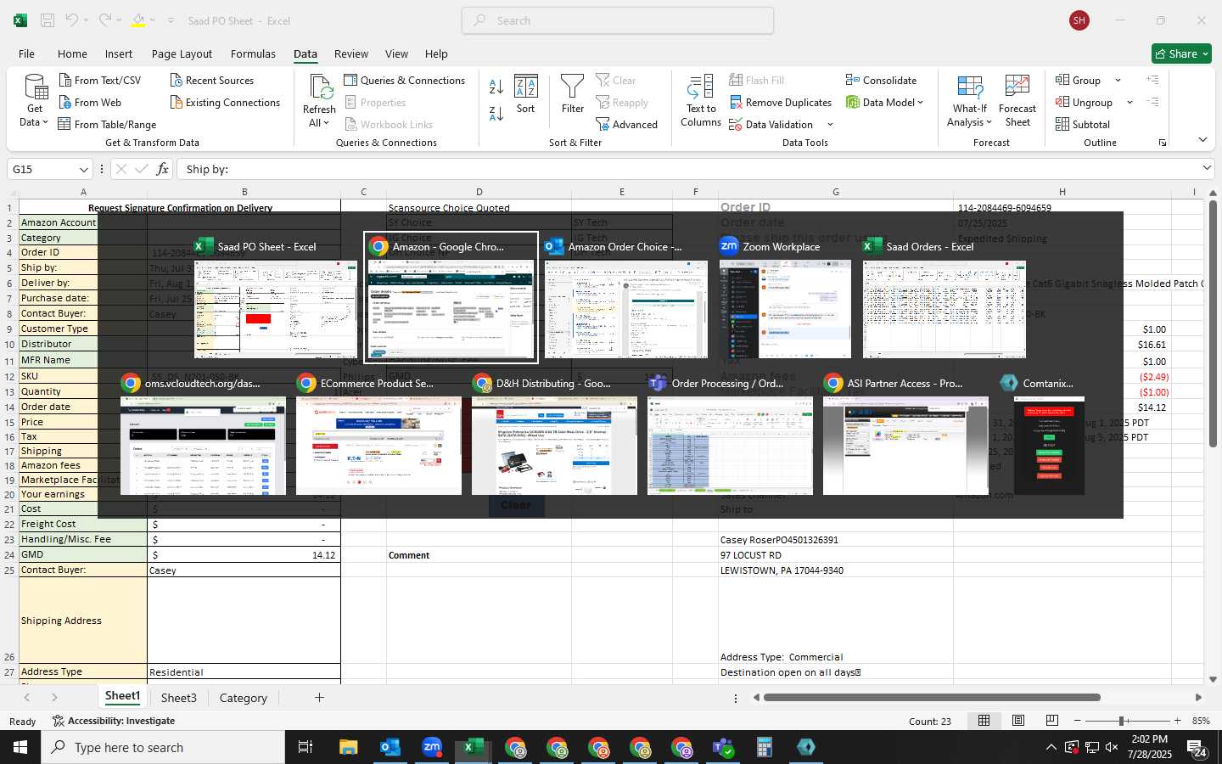
Task: Import data From Web
Action: click(91, 102)
